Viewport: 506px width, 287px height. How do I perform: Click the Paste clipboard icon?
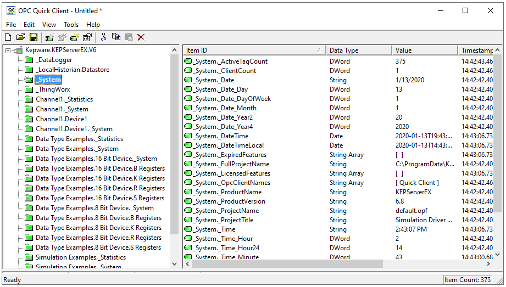[x=129, y=37]
